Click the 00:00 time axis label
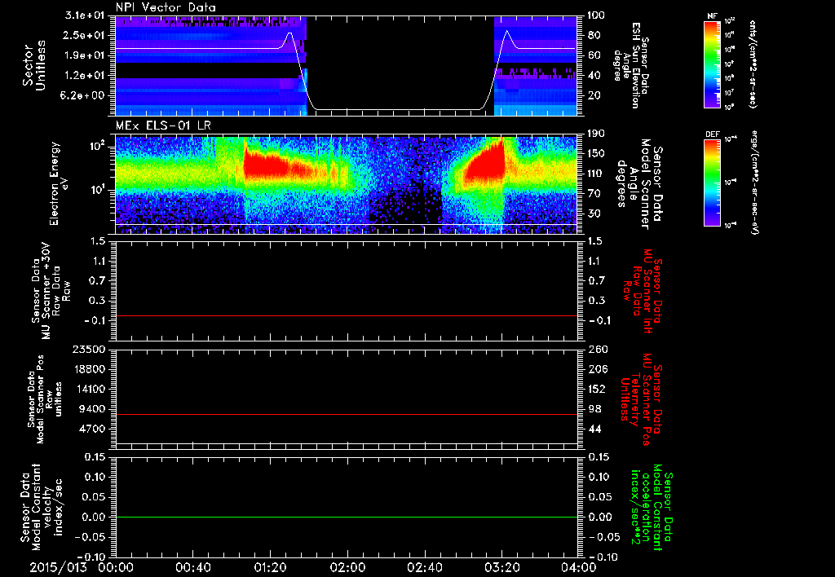835x577 pixels. (x=116, y=567)
